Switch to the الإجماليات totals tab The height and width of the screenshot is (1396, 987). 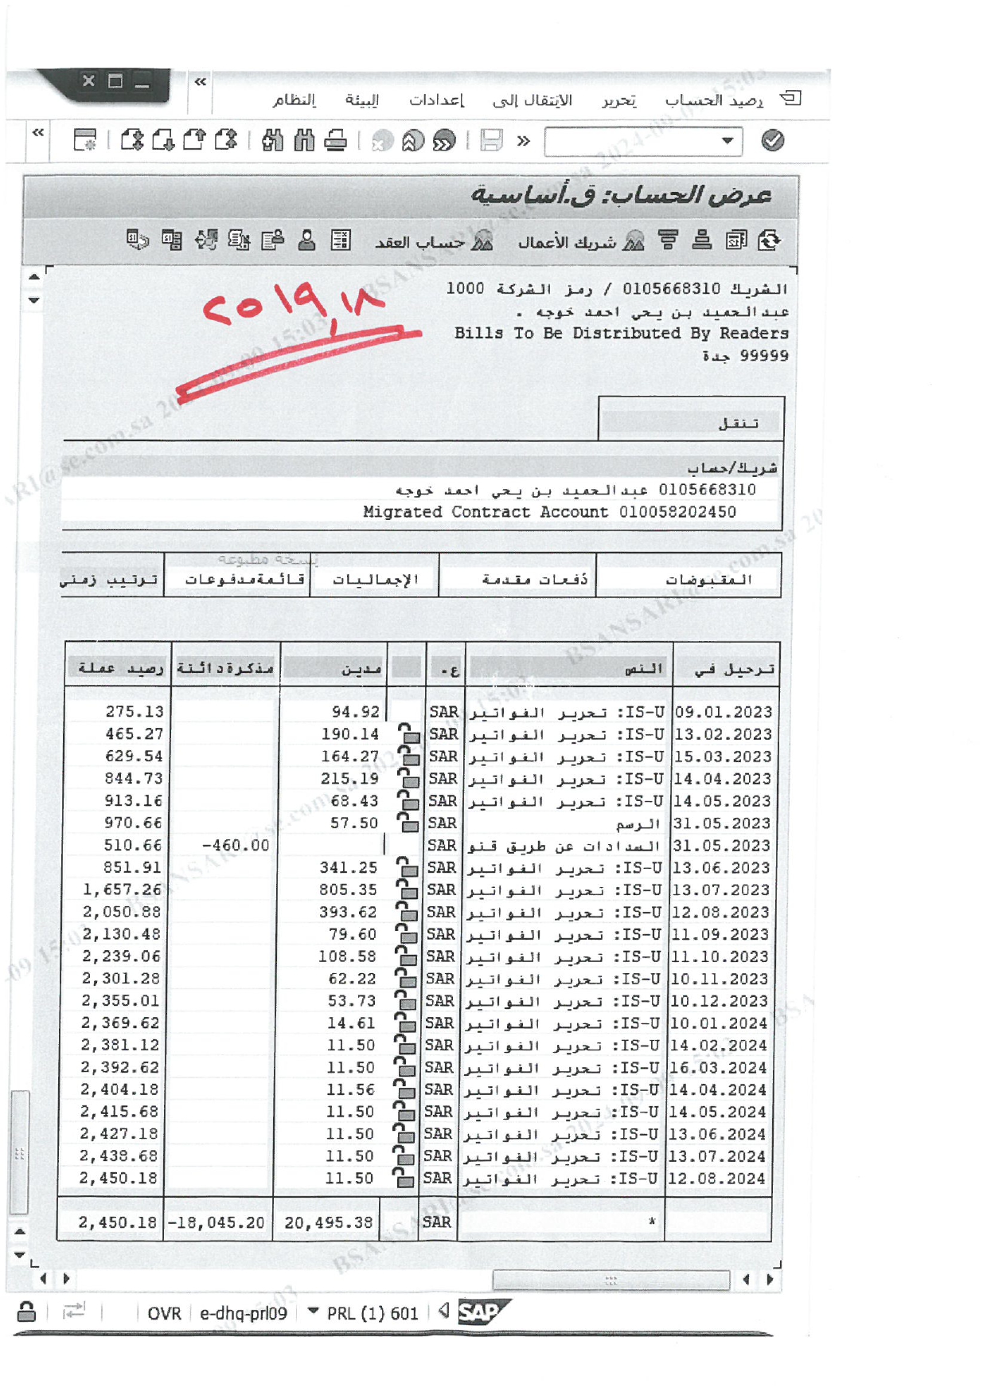[375, 579]
